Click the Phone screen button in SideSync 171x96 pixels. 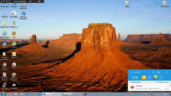[x=135, y=77]
